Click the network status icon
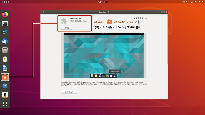 192,2
